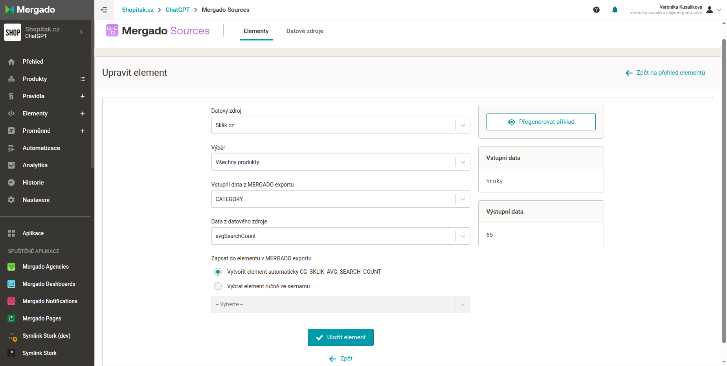Select 'Vybrat element ručně ze seznamu' radio
727x366 pixels.
tap(218, 286)
